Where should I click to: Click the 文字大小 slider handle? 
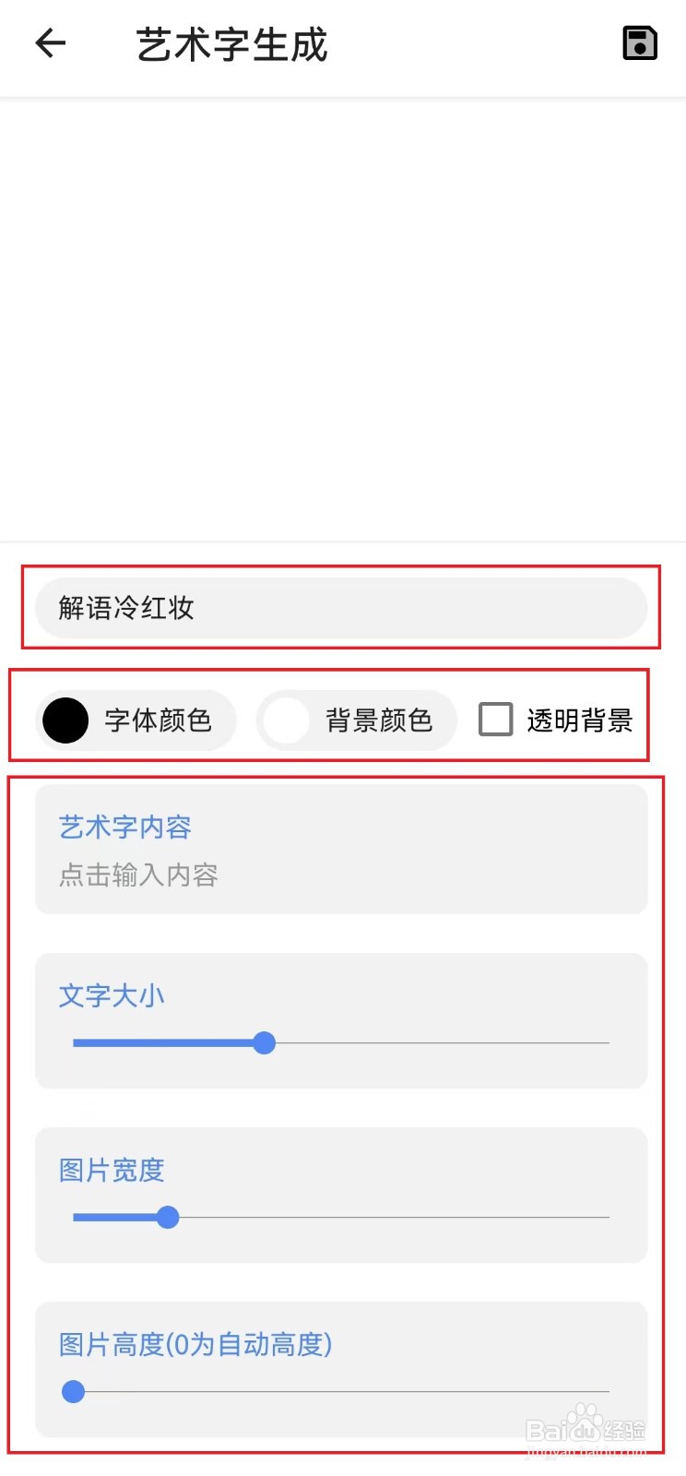pyautogui.click(x=265, y=1043)
